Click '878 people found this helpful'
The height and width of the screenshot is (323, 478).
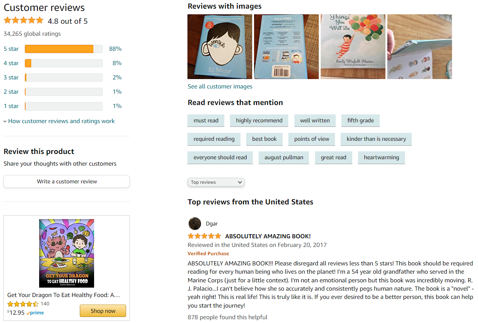pos(227,317)
